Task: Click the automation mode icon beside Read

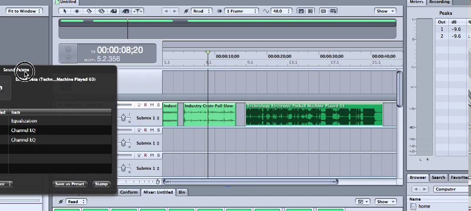Action: tap(186, 11)
